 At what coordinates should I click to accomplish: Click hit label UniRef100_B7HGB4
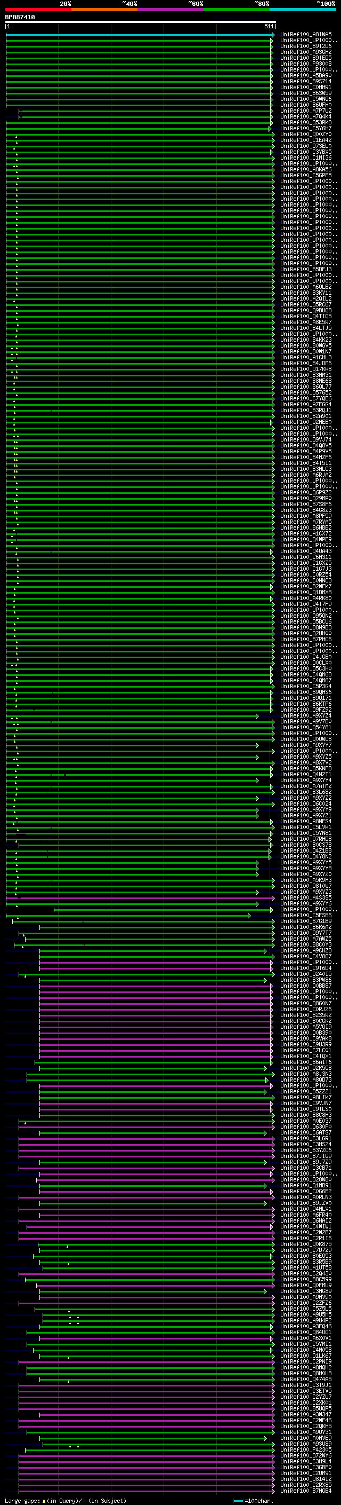click(x=306, y=1491)
